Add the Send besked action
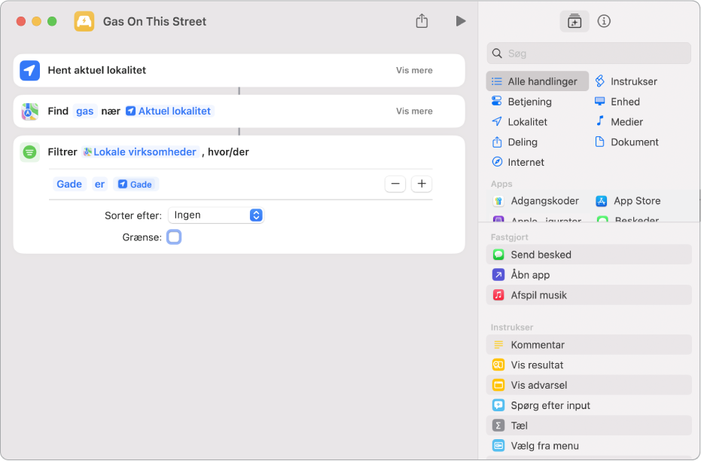The image size is (701, 461). tap(589, 255)
